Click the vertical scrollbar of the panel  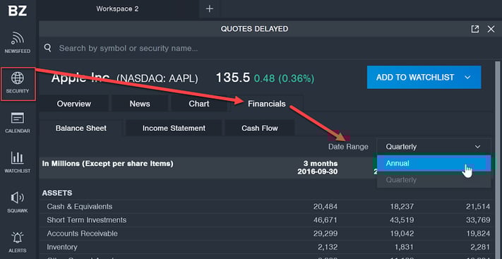click(x=498, y=159)
